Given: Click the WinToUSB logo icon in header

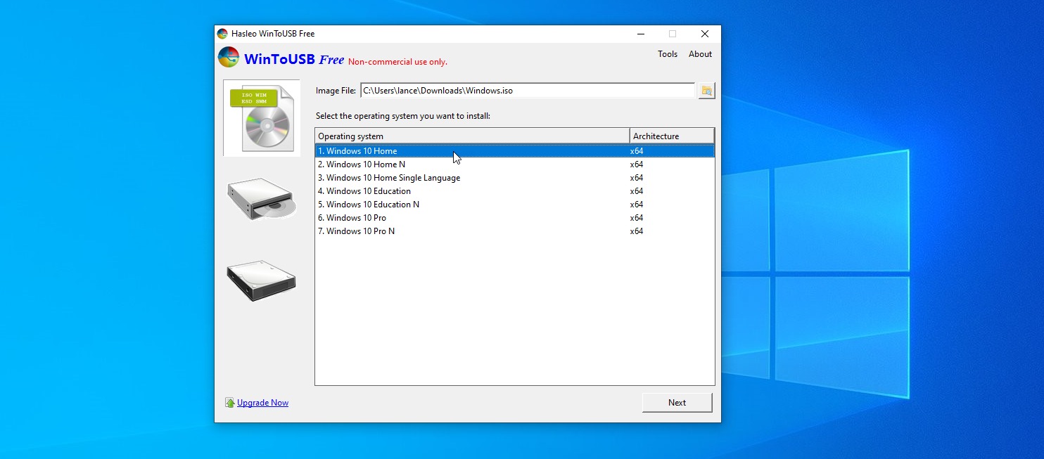Looking at the screenshot, I should pos(228,57).
